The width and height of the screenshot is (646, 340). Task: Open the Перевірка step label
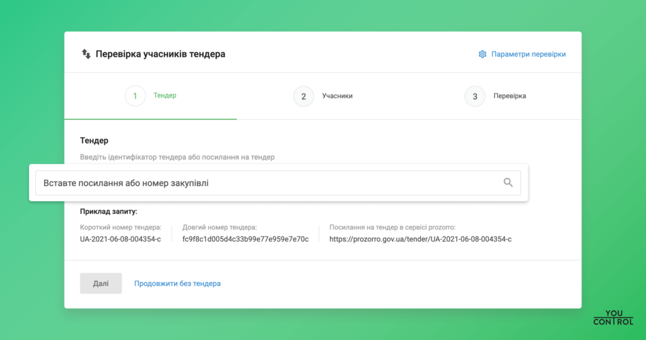(509, 97)
